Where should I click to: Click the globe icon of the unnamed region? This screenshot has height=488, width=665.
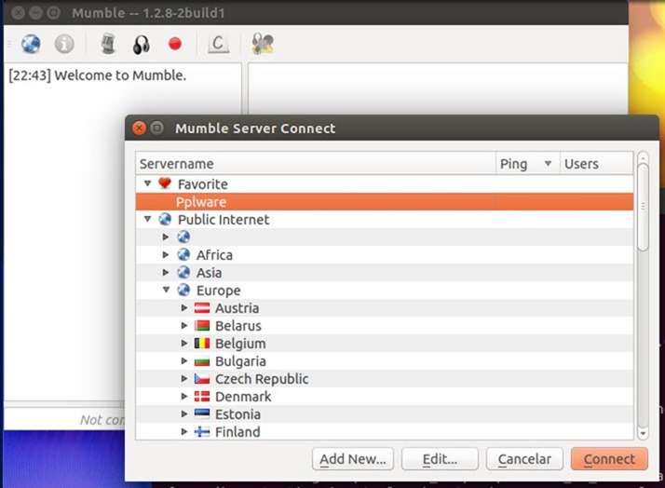(183, 237)
